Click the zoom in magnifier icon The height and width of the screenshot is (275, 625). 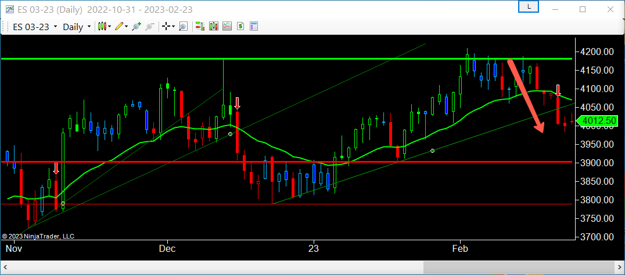[137, 27]
